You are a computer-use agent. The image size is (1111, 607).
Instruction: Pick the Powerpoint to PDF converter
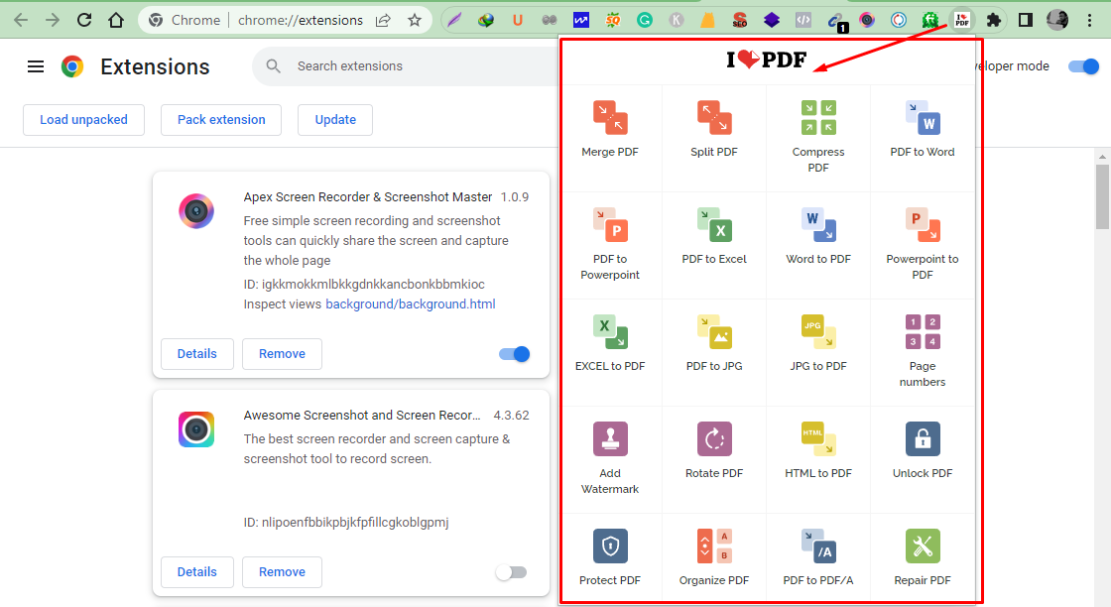coord(923,244)
